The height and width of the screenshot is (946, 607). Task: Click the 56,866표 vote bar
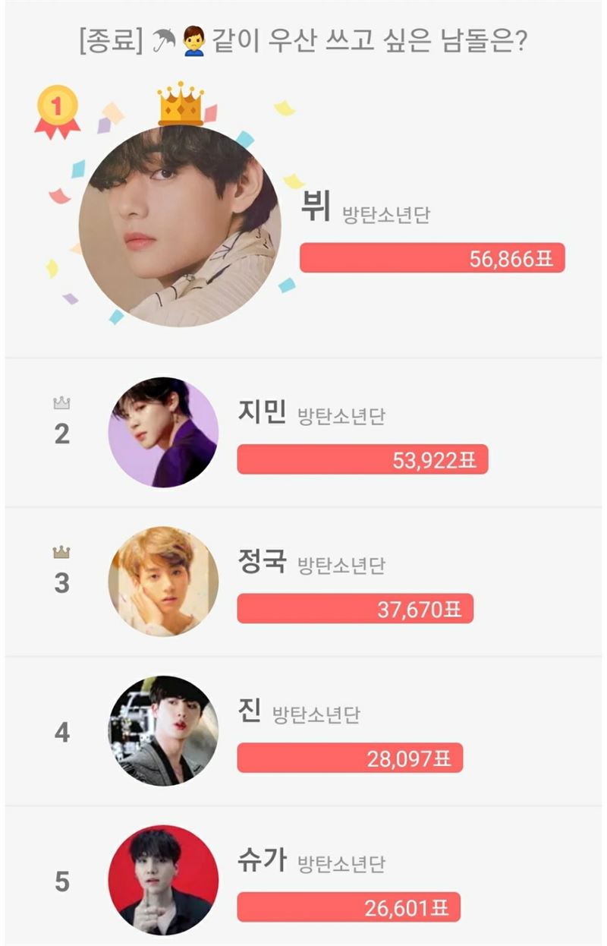(432, 258)
